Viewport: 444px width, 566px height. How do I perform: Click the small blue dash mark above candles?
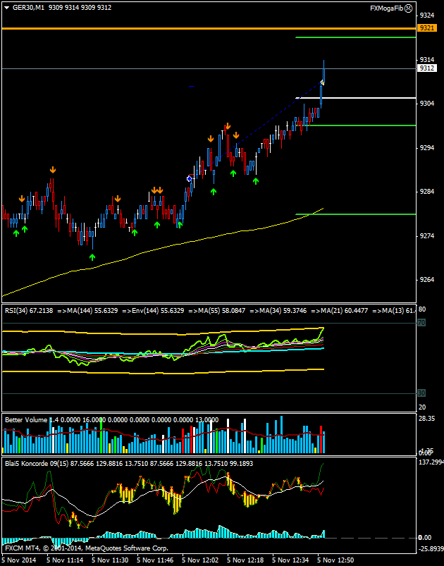(191, 86)
